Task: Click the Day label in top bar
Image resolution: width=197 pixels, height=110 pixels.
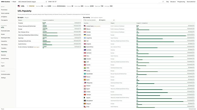Action: point(167,2)
